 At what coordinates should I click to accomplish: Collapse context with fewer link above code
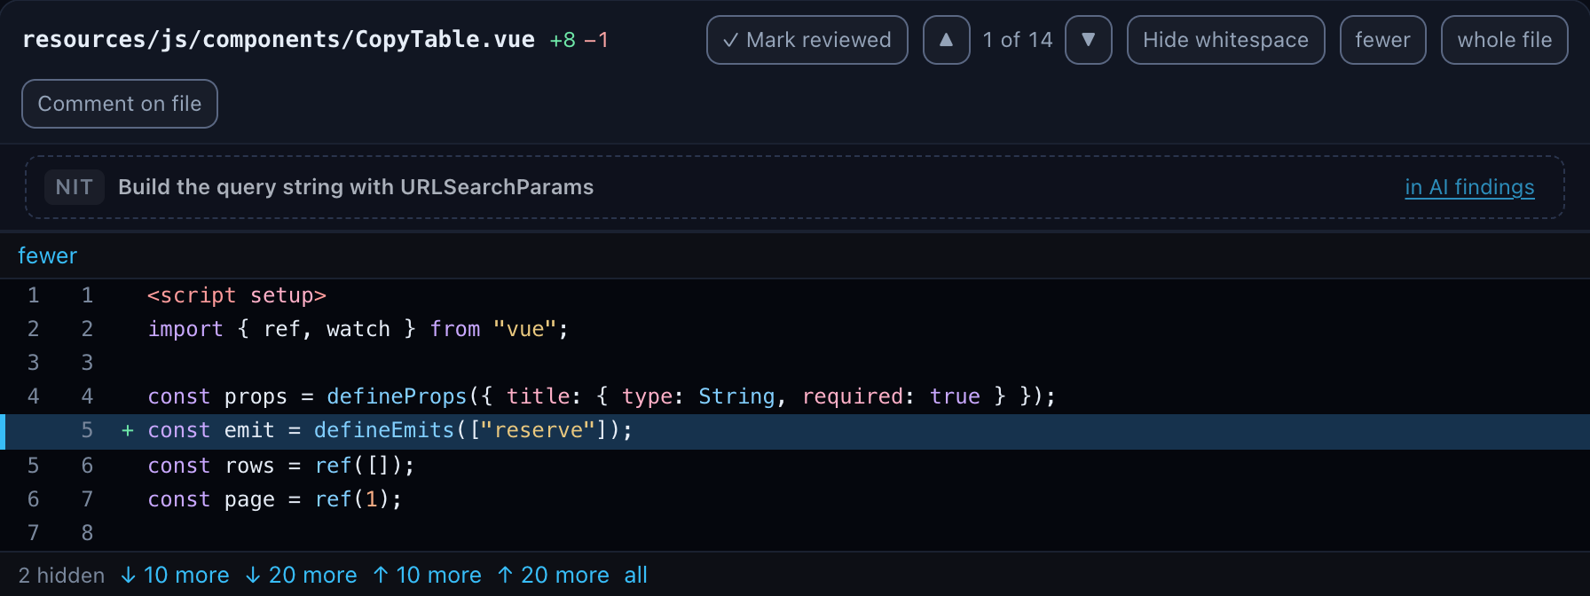(x=47, y=255)
